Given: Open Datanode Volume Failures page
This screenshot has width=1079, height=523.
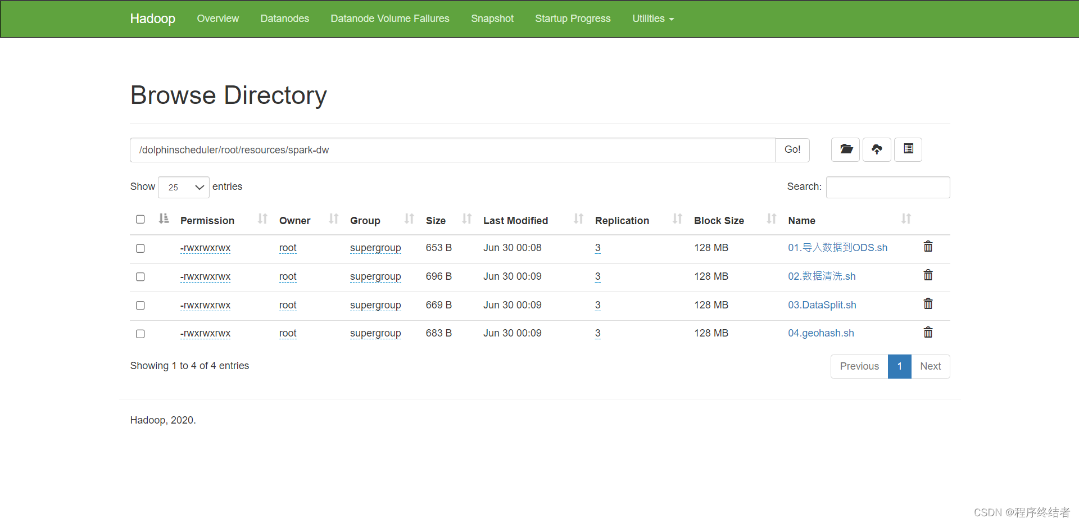Looking at the screenshot, I should click(389, 19).
